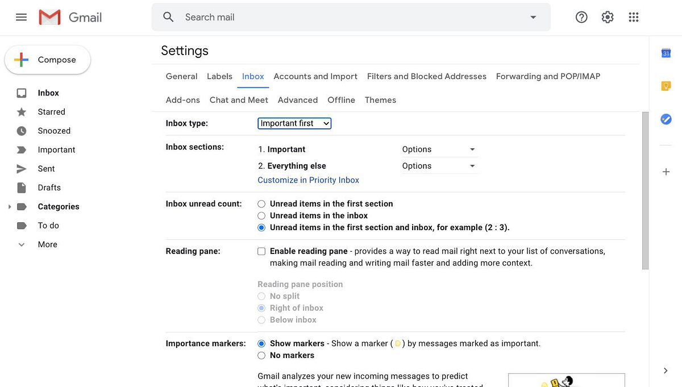
Task: Open the Google apps grid
Action: point(634,17)
